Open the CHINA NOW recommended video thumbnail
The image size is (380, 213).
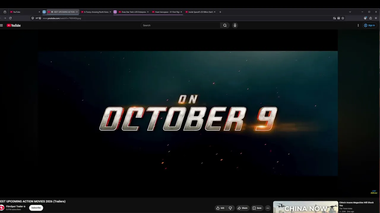click(305, 207)
